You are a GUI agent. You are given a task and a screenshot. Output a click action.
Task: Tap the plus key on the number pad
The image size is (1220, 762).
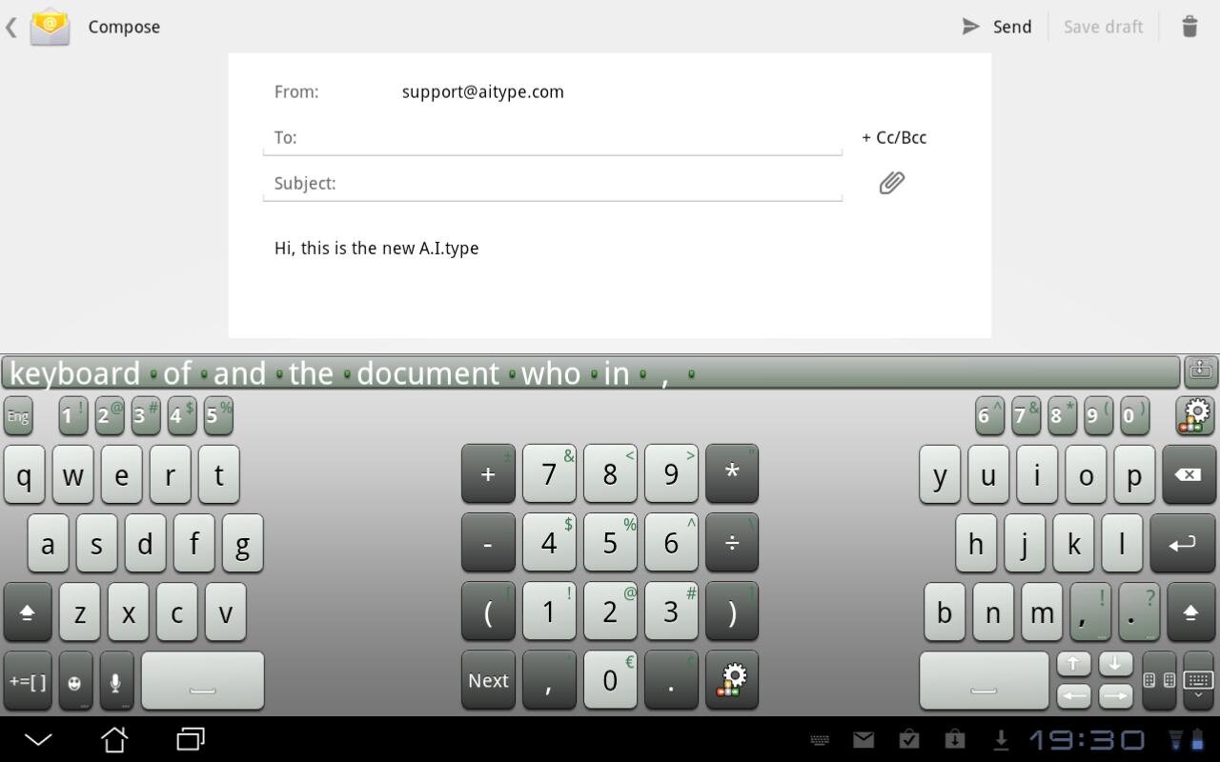click(488, 473)
